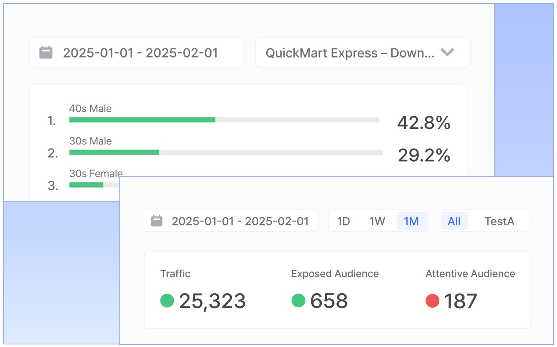Click the 42.8% percentage value

[423, 123]
